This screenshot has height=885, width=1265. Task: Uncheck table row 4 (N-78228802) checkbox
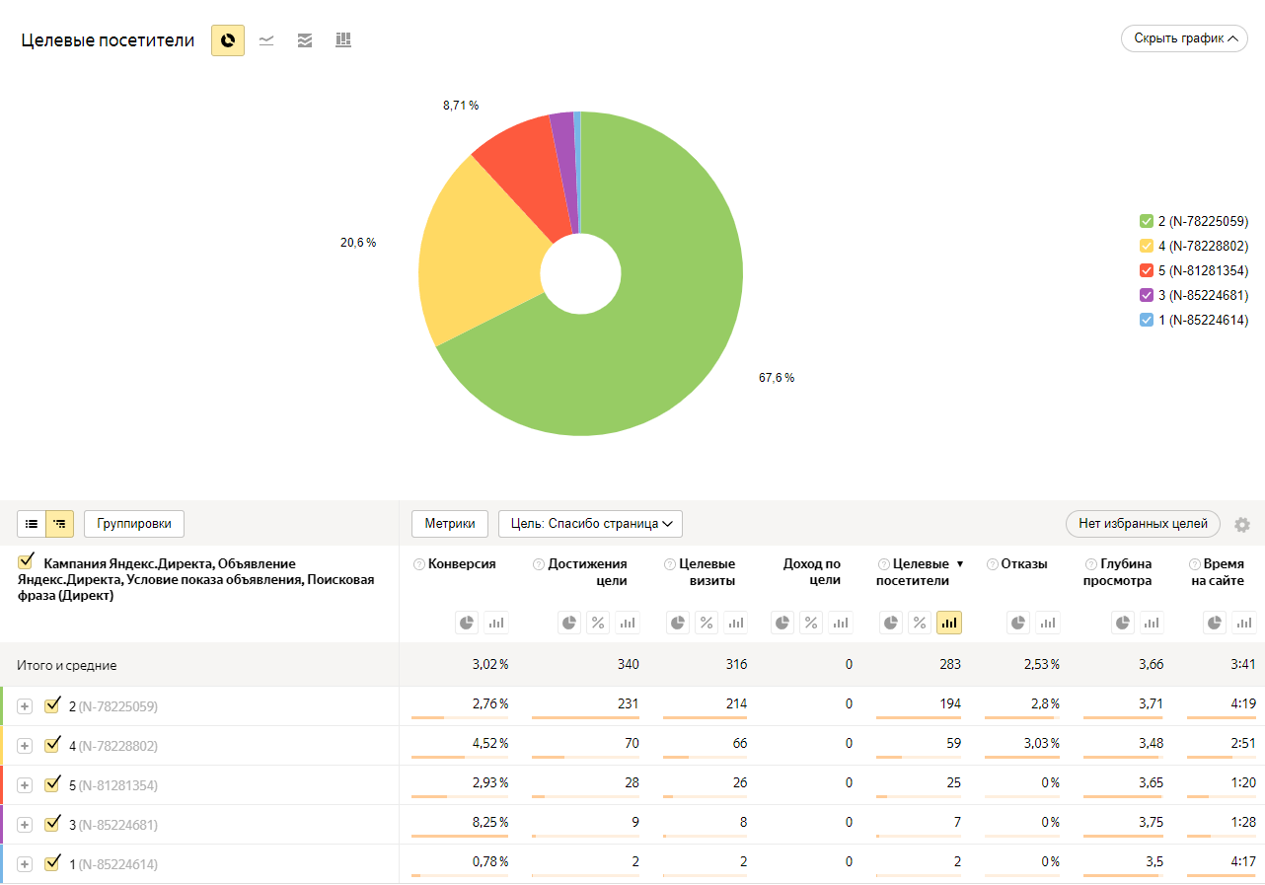click(53, 745)
